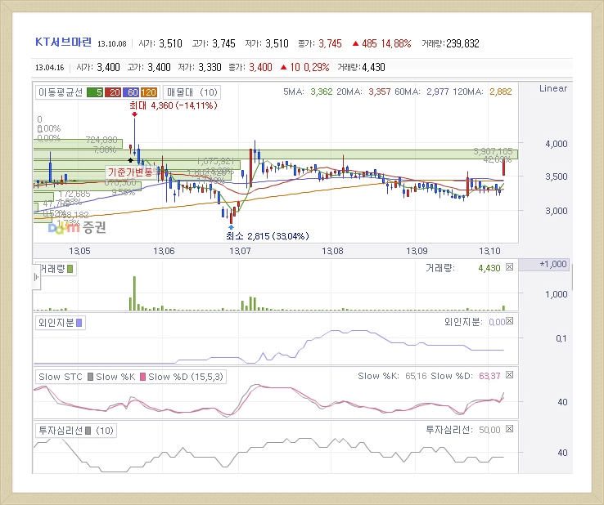Toggle the 20-day moving average swatch

113,92
